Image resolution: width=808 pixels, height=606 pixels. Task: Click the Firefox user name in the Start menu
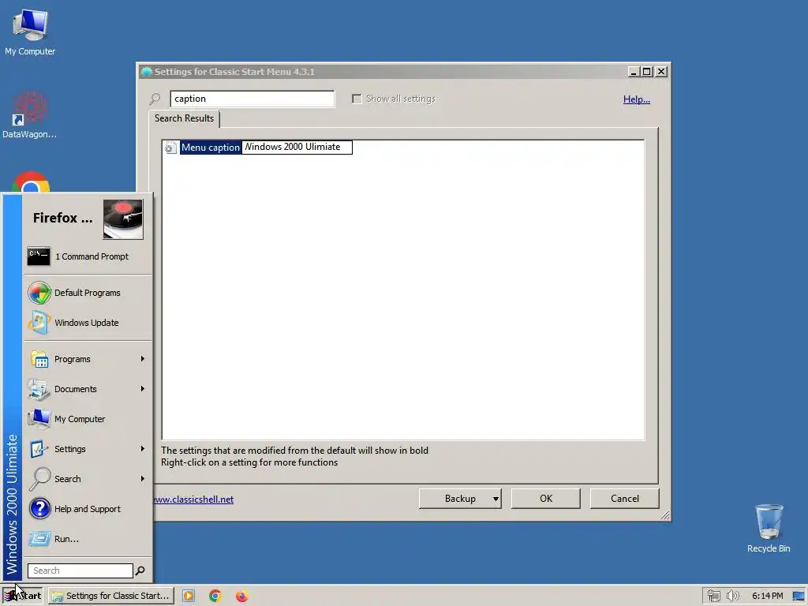click(x=63, y=218)
